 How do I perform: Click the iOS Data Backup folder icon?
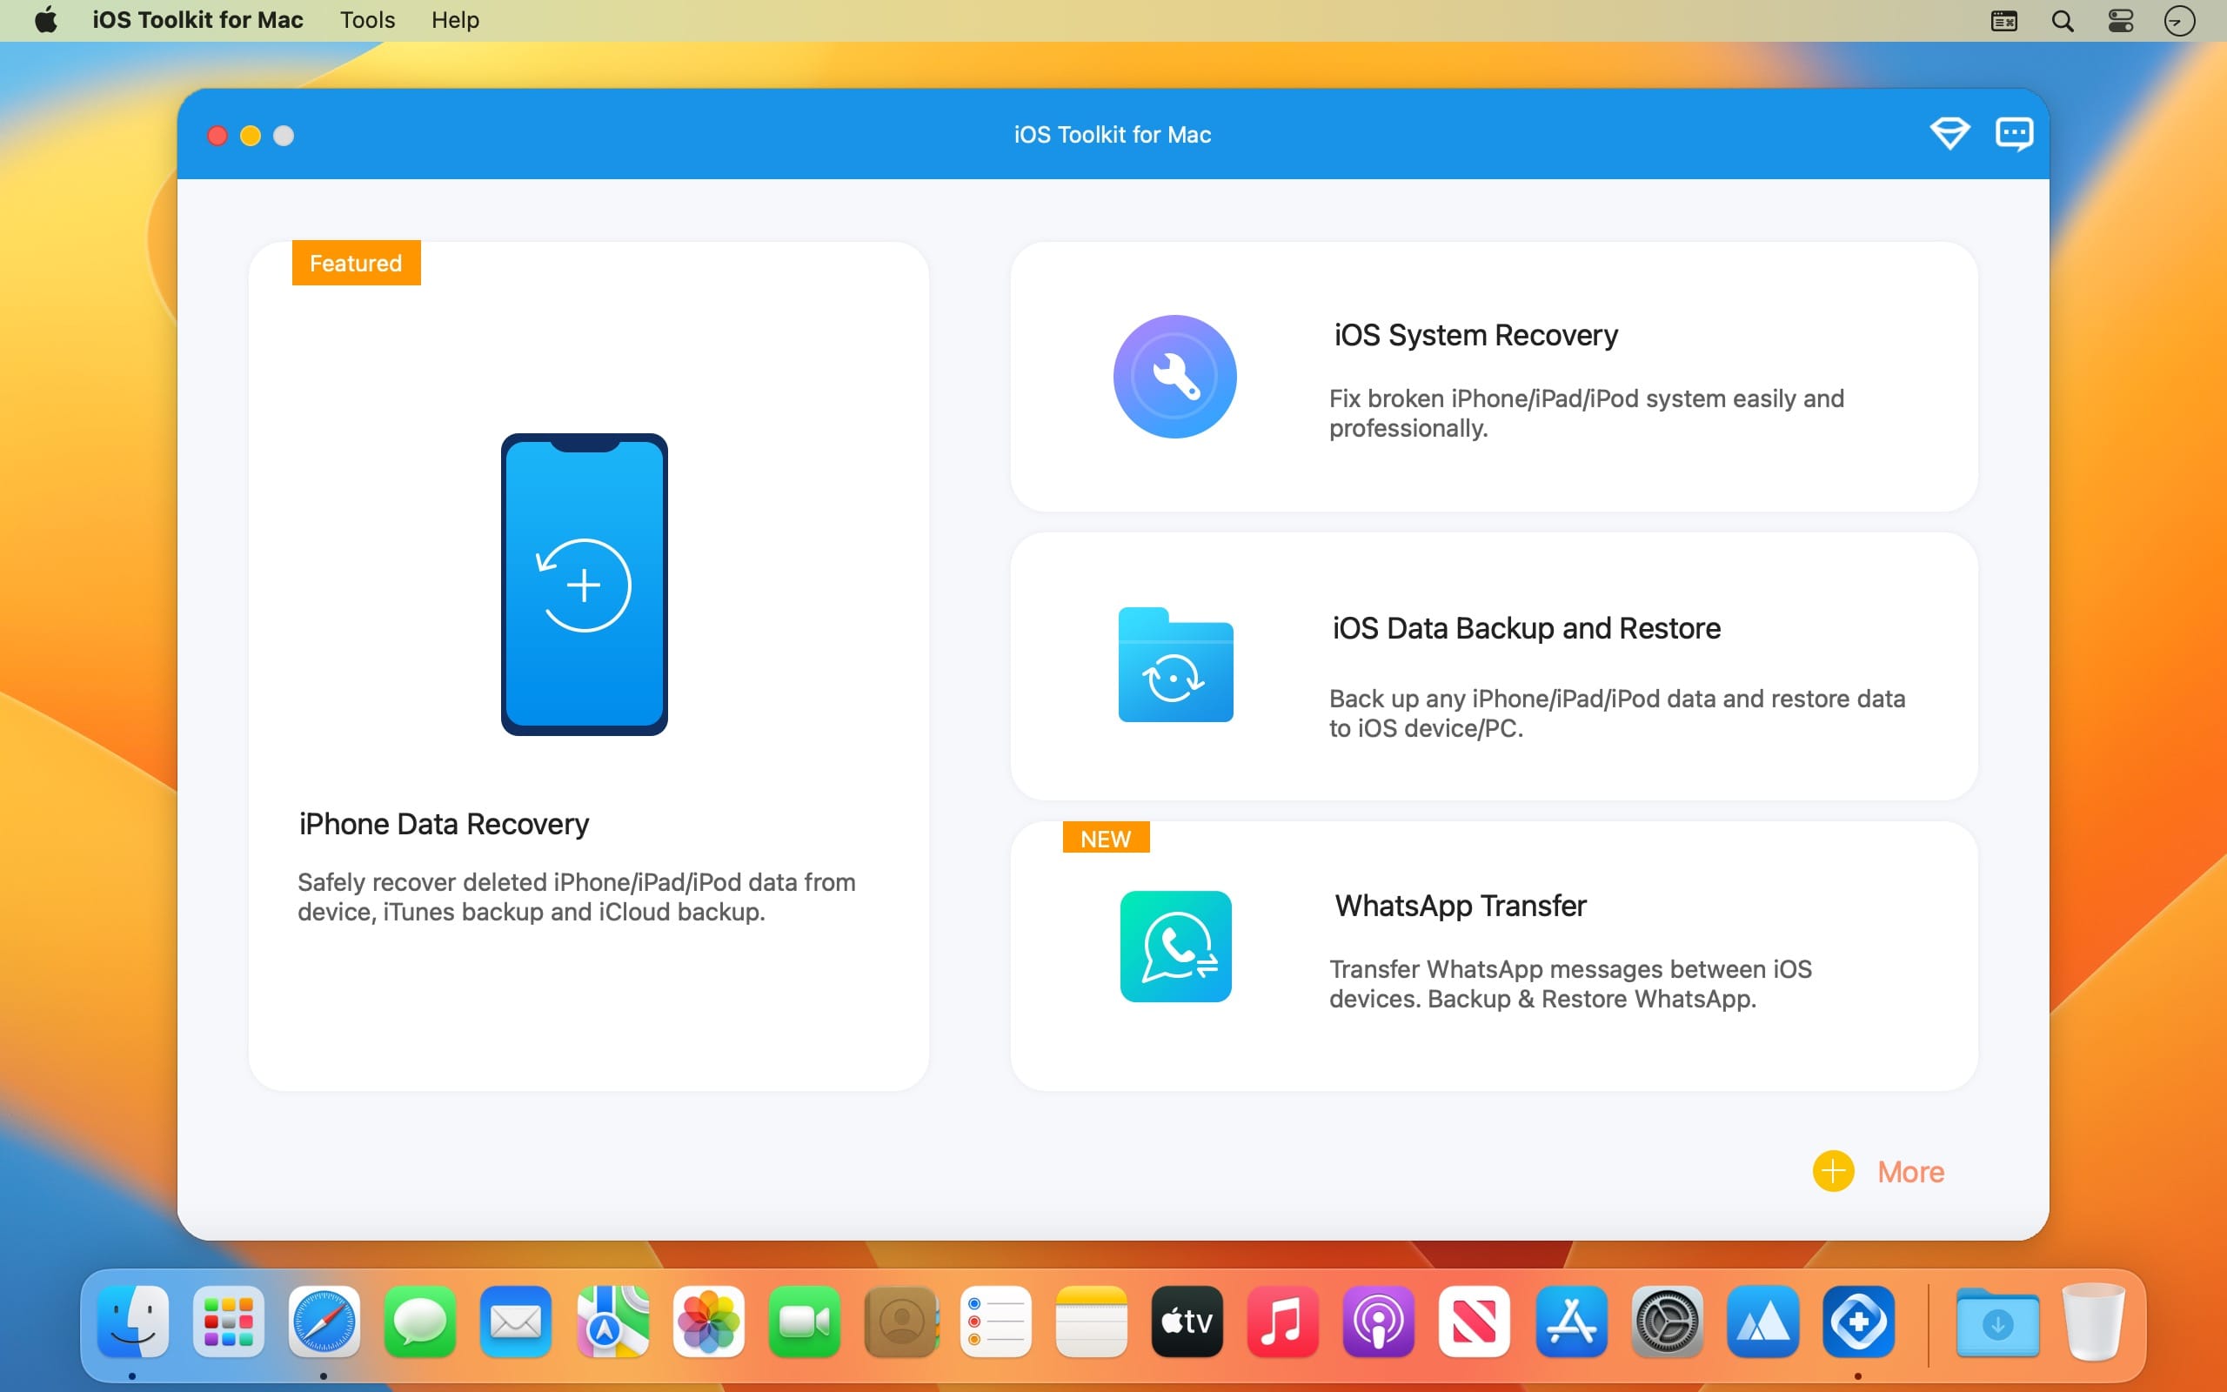pos(1175,666)
